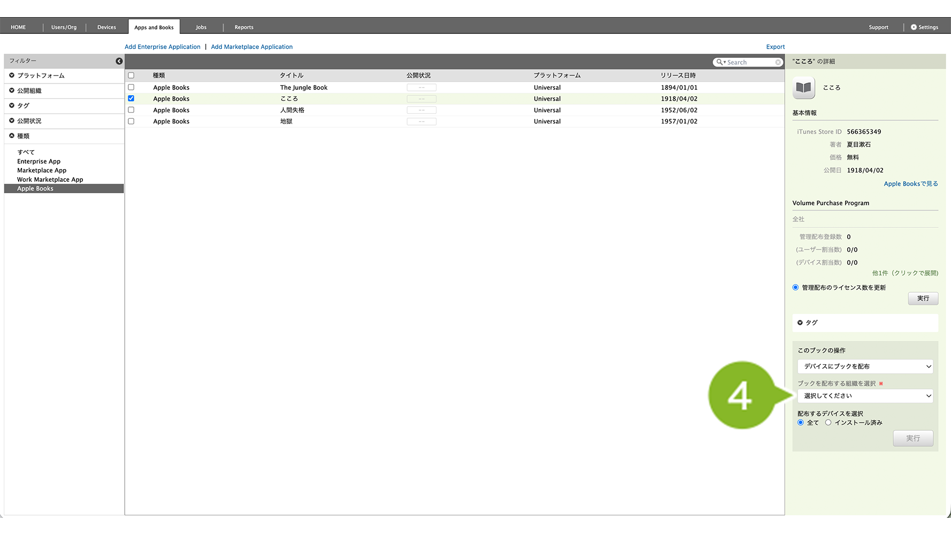Tick the select-all header checkbox
The height and width of the screenshot is (535, 951).
click(x=131, y=75)
